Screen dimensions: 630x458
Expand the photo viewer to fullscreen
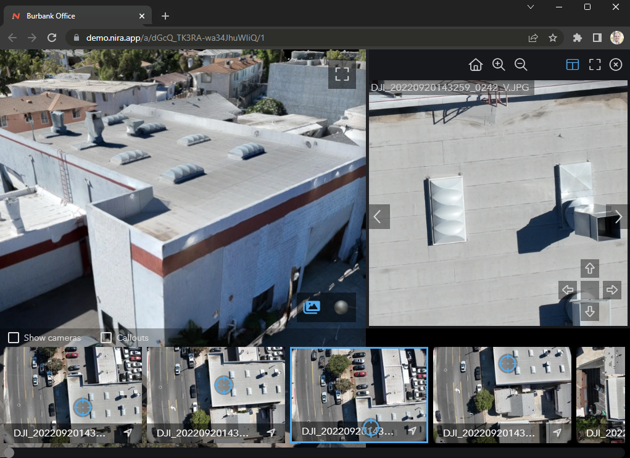595,65
